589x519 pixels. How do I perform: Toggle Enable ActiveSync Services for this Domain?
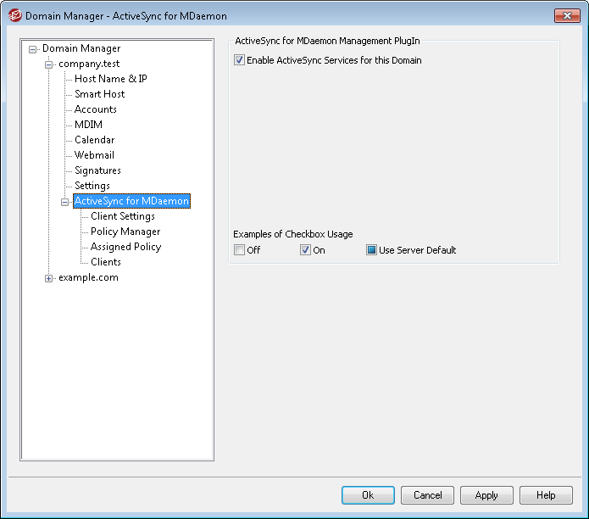click(x=239, y=60)
